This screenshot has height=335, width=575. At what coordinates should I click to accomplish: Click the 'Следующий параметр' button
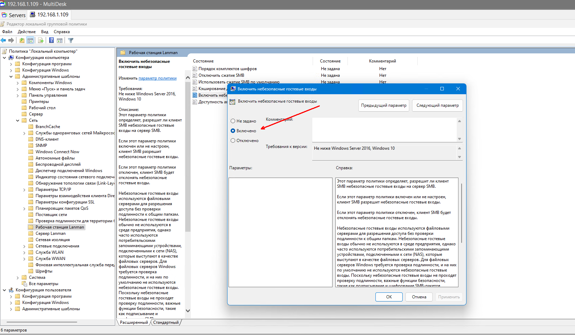438,105
